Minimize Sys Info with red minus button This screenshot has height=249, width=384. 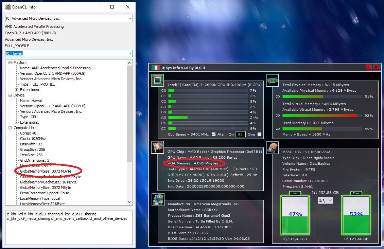pos(368,68)
